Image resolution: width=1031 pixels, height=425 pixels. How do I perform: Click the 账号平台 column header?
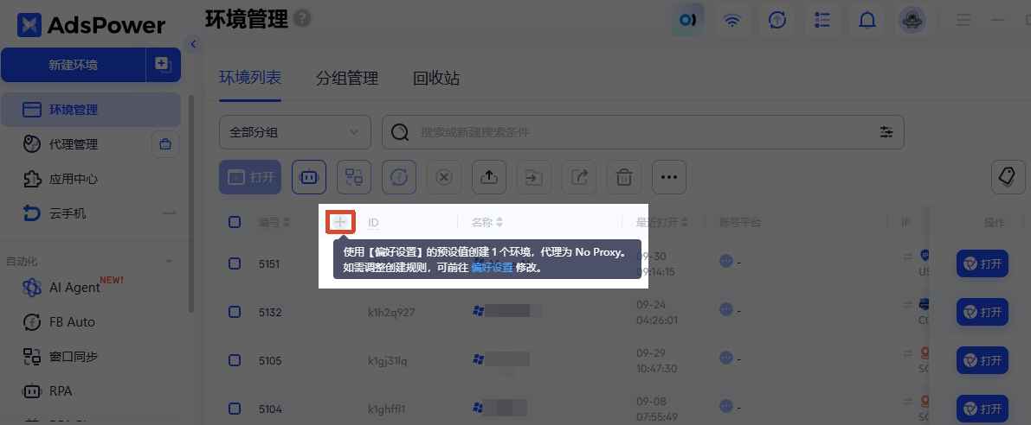pos(740,222)
